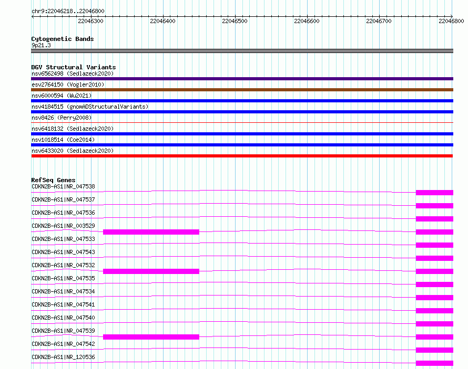The width and height of the screenshot is (468, 369).
Task: Open the esv2764150 (Vogler2010) variant label
Action: [x=68, y=85]
